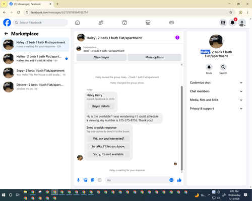Expand Chat members section

coord(216,91)
